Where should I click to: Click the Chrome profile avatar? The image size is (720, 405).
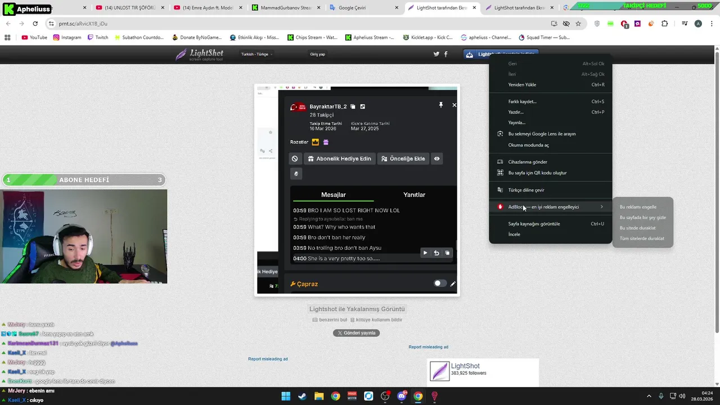click(x=698, y=24)
